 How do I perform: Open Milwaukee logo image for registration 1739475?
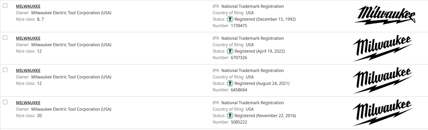point(385,15)
